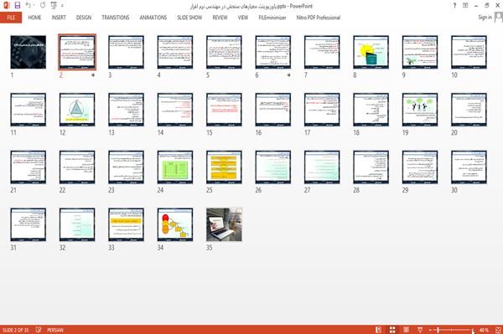Select the slide 15 thumbnail

(224, 110)
